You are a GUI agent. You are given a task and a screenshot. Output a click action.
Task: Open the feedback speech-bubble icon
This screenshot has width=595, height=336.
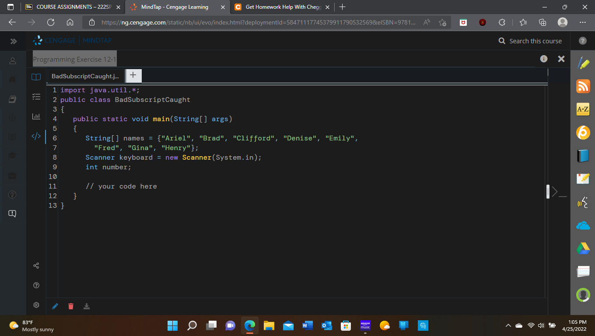click(13, 214)
